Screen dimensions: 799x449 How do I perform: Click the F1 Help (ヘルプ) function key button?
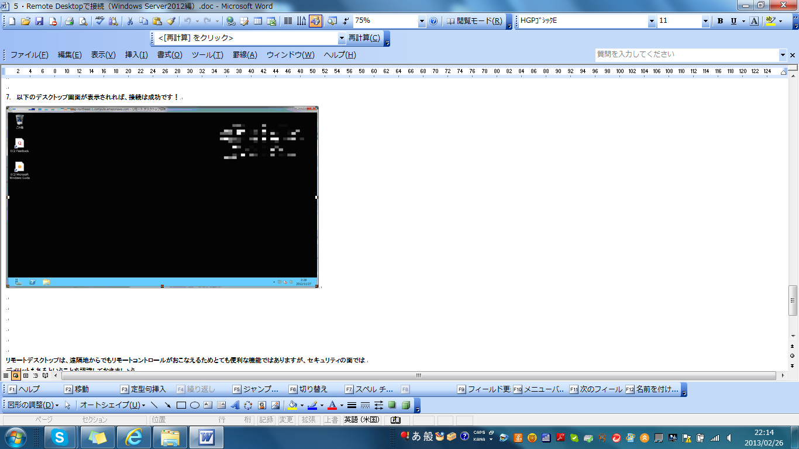pos(24,389)
